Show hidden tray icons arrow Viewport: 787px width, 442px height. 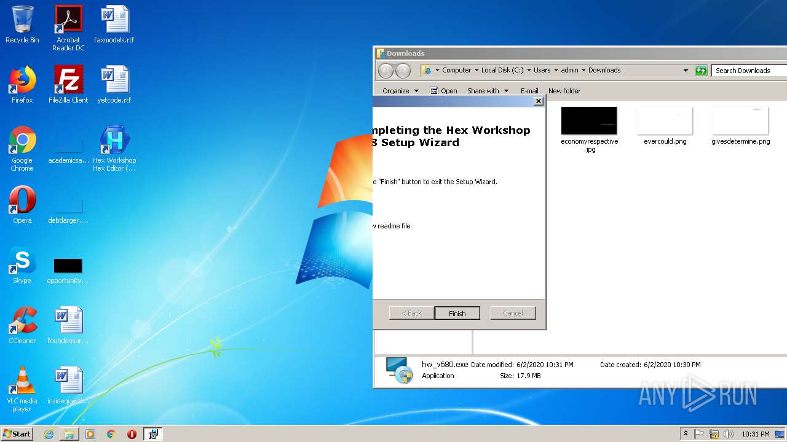click(686, 434)
